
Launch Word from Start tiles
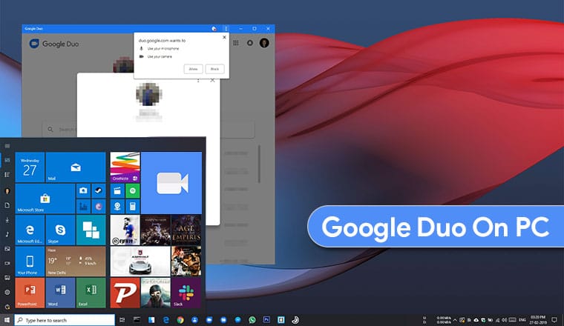[x=60, y=293]
